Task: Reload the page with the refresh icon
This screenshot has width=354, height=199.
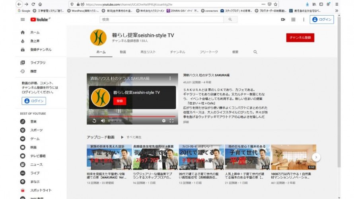Action: [x=33, y=4]
